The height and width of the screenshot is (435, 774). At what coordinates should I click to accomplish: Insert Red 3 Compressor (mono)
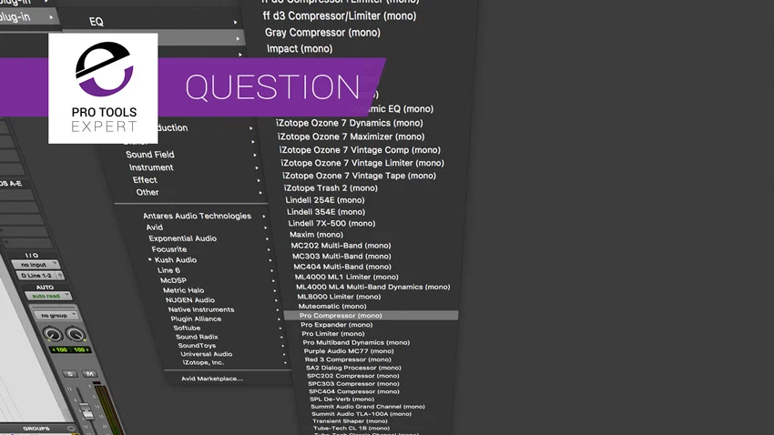pos(348,359)
